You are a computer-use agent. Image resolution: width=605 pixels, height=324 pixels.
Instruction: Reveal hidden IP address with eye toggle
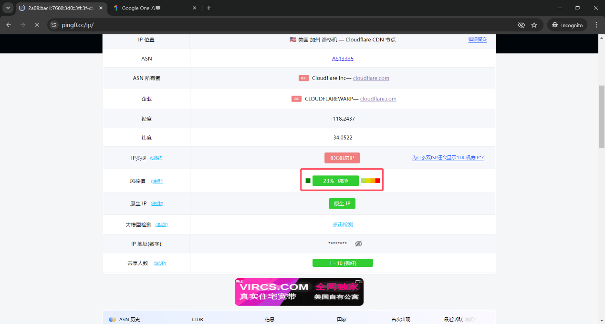click(358, 243)
